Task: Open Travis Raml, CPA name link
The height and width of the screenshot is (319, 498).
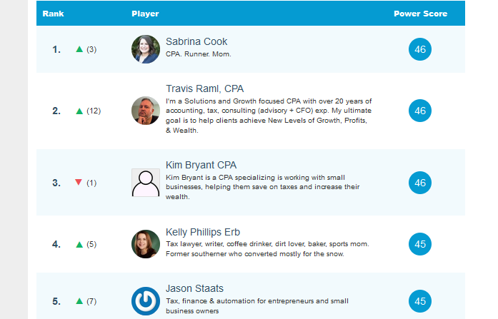Action: point(204,89)
